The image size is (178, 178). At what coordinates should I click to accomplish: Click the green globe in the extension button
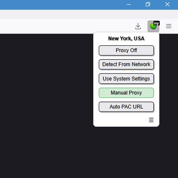153,26
